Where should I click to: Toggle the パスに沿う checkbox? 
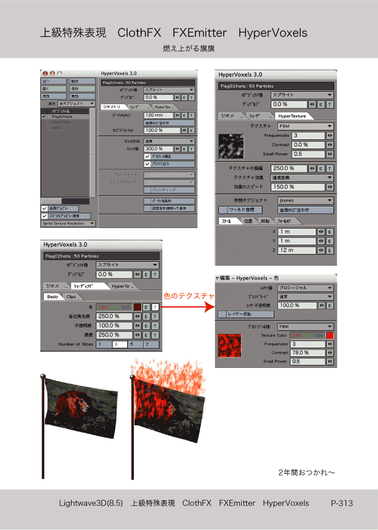tap(147, 164)
